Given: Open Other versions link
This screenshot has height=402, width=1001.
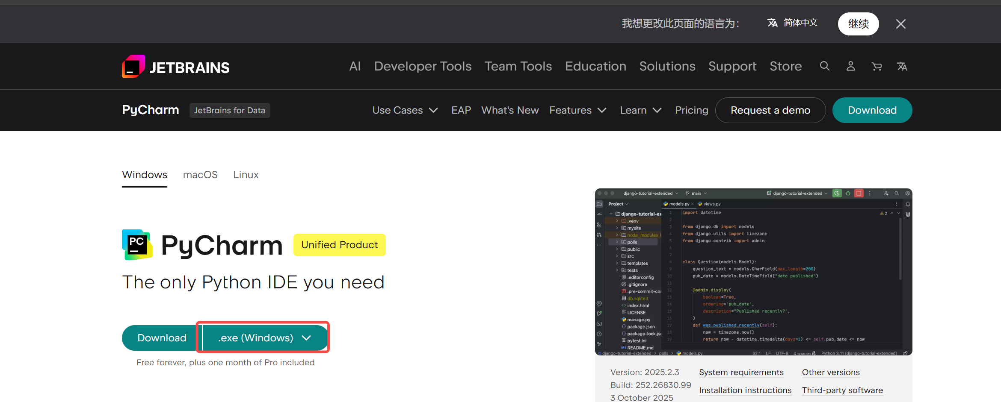Looking at the screenshot, I should pyautogui.click(x=831, y=373).
